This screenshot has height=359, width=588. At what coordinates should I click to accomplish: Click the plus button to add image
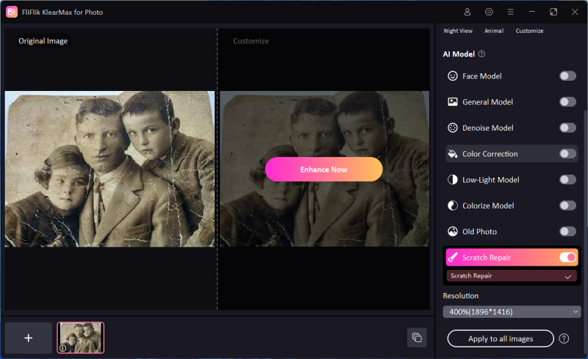coord(28,338)
